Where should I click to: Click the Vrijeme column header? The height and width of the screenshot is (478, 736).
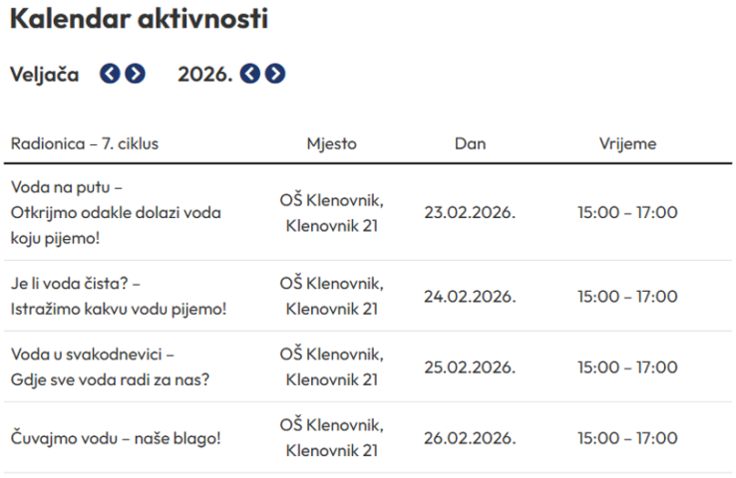627,143
